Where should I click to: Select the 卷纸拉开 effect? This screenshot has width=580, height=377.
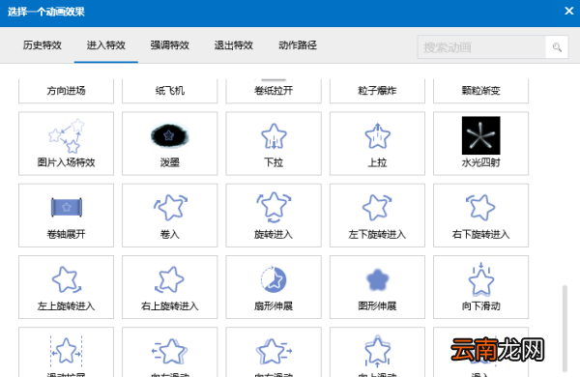pyautogui.click(x=274, y=91)
